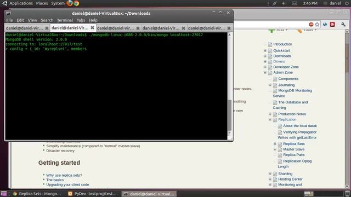Viewport: 351px width, 197px height.
Task: Open the Tools dropdown in the wiki page
Action: tap(307, 30)
